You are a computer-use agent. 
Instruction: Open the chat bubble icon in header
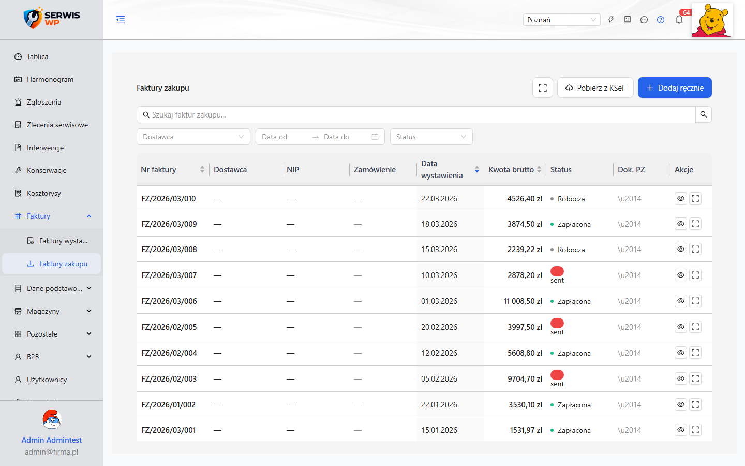coord(644,20)
